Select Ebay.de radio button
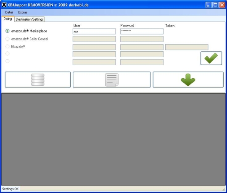The width and height of the screenshot is (227, 193). click(8, 47)
